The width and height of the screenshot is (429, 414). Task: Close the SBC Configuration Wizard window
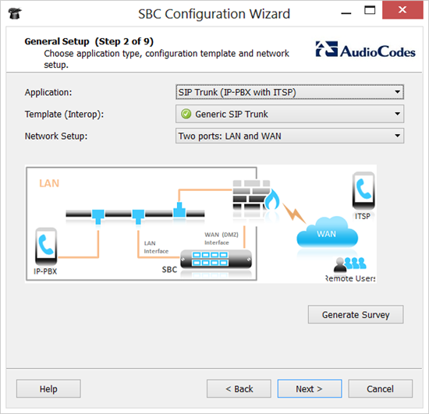[402, 10]
